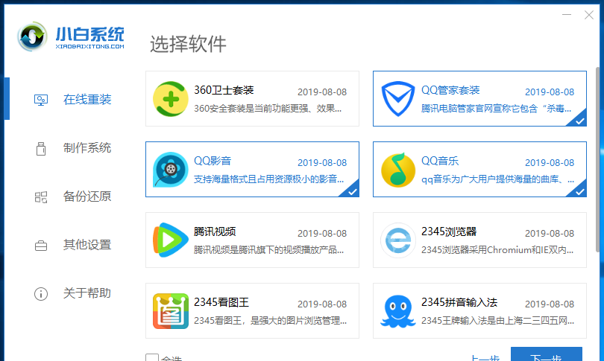Click the 2345浏览器 e icon
Viewport: 604px width, 361px height.
(398, 240)
